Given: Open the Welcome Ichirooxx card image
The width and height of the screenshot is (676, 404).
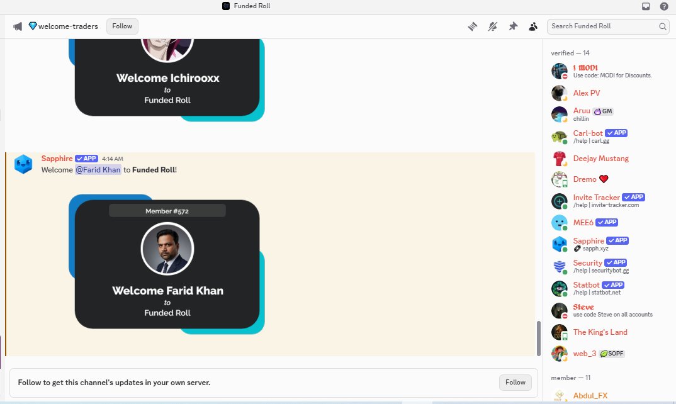Looking at the screenshot, I should click(x=166, y=80).
